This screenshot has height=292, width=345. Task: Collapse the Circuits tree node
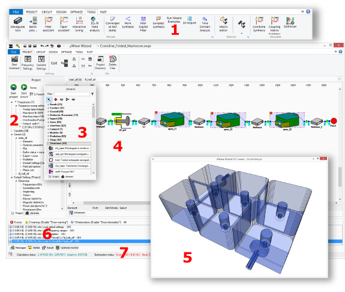tap(11, 134)
